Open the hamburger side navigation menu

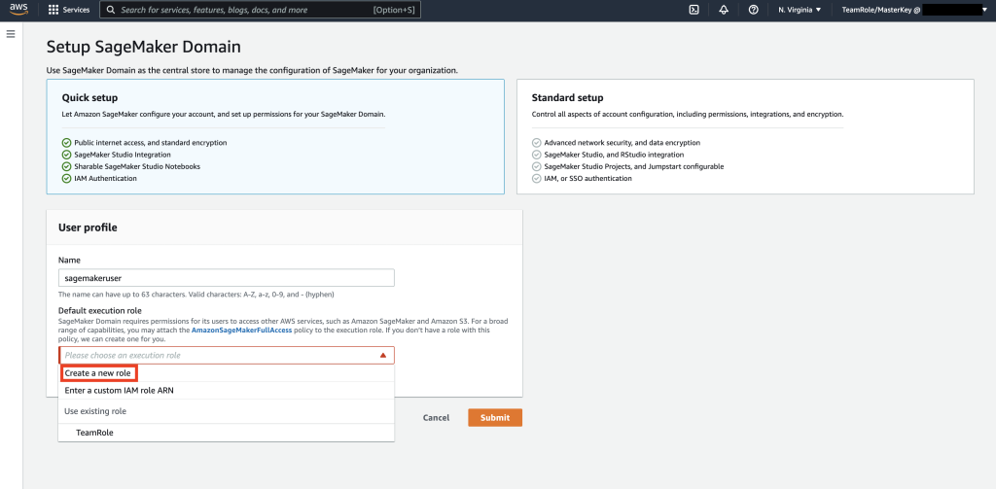pyautogui.click(x=11, y=34)
